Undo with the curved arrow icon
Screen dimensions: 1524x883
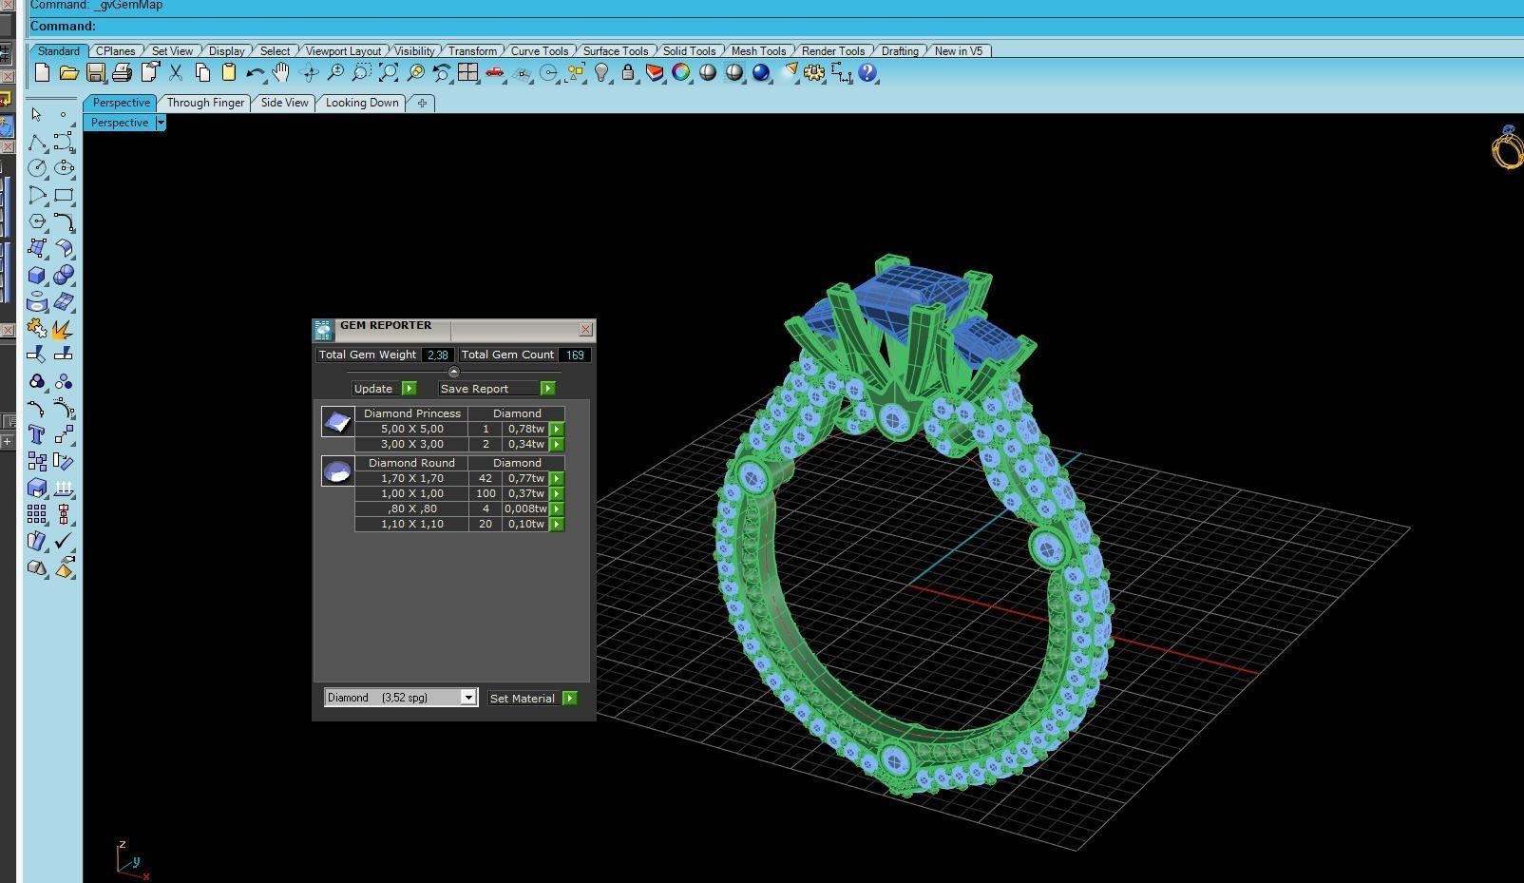tap(255, 73)
